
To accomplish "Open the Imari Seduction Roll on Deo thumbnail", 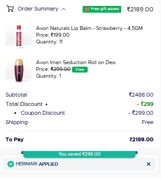I will coord(19,70).
